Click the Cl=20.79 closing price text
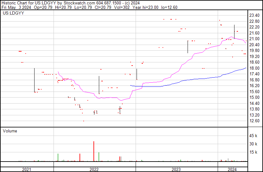The height and width of the screenshot is (172, 263). point(103,7)
